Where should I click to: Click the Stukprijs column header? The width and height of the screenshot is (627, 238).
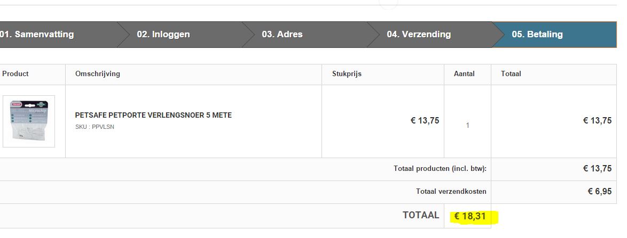coord(343,74)
